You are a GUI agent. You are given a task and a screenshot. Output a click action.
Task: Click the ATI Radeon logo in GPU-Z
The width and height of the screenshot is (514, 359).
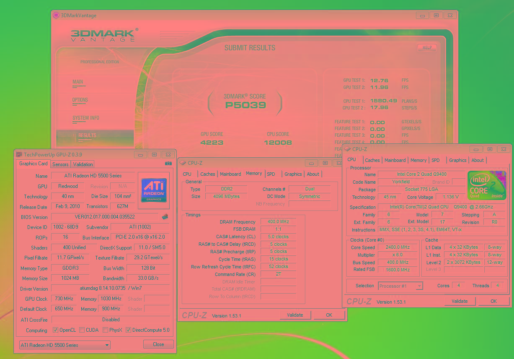pos(154,190)
